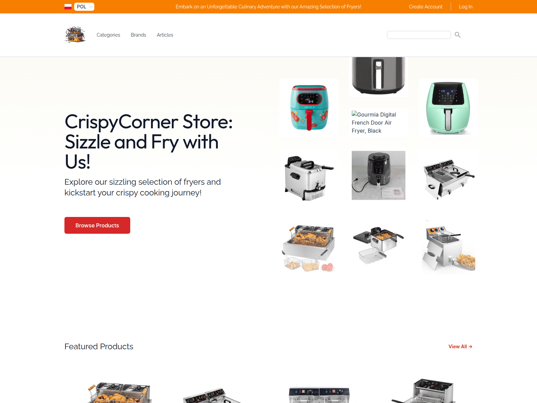This screenshot has height=403, width=537.
Task: Click the search magnifier icon
Action: pos(457,35)
